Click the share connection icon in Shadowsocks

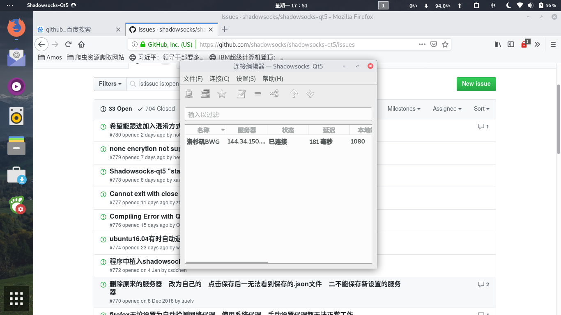click(x=274, y=94)
